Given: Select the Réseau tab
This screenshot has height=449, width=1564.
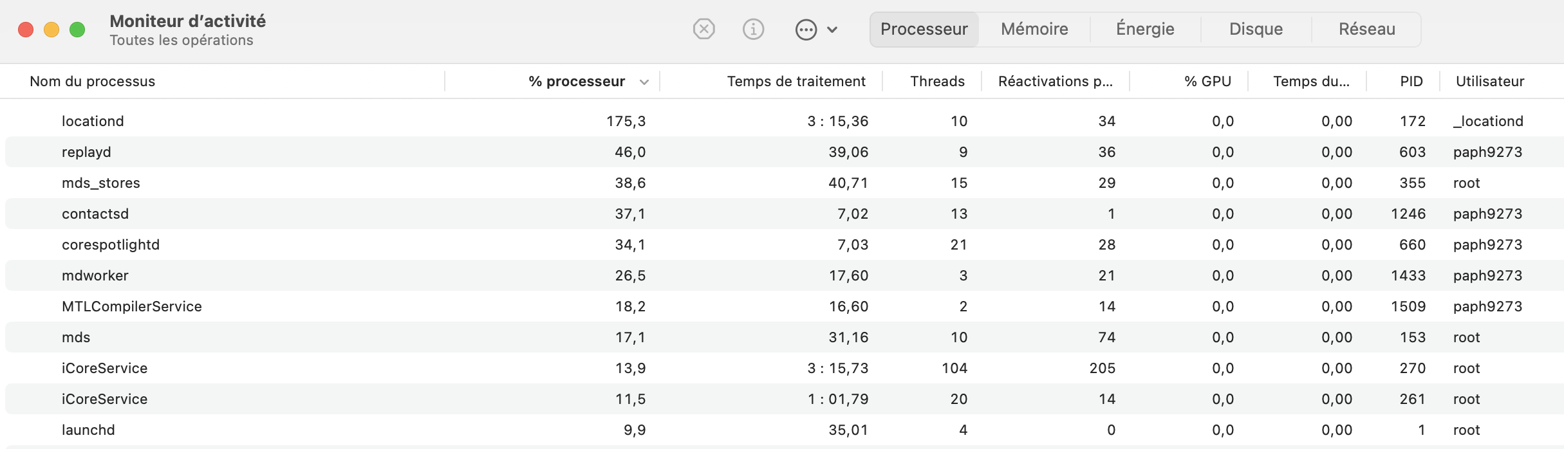Looking at the screenshot, I should click(1366, 29).
